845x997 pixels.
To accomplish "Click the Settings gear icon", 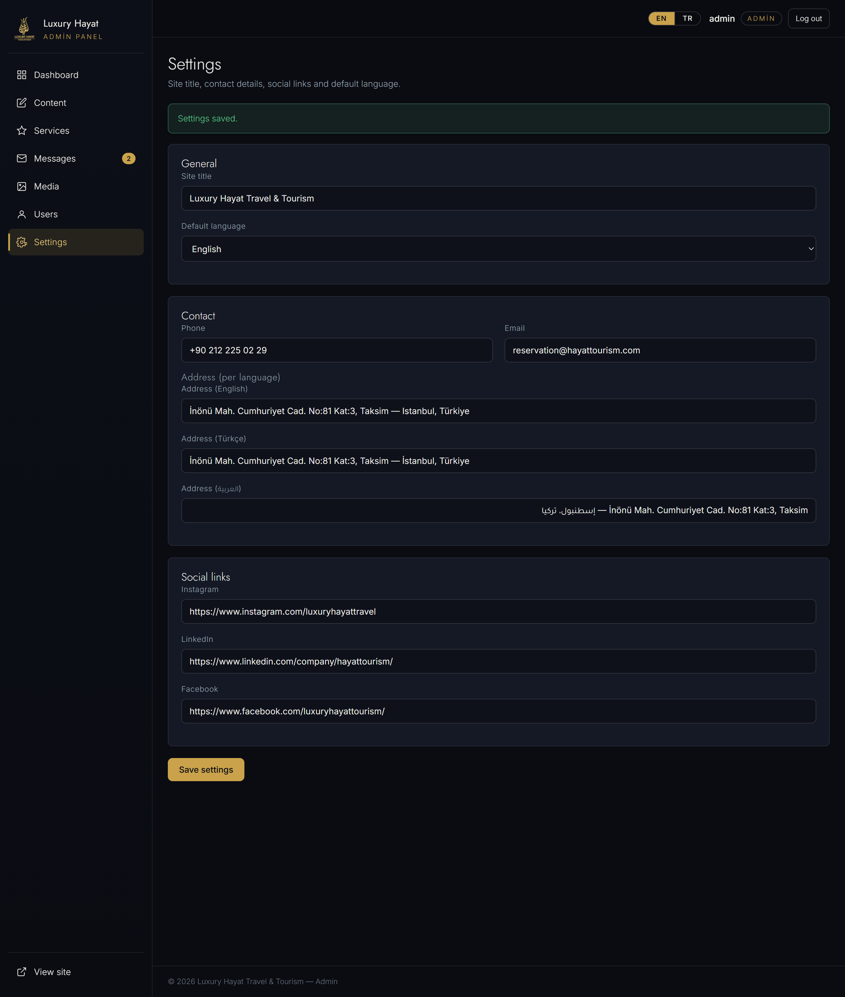I will [21, 242].
